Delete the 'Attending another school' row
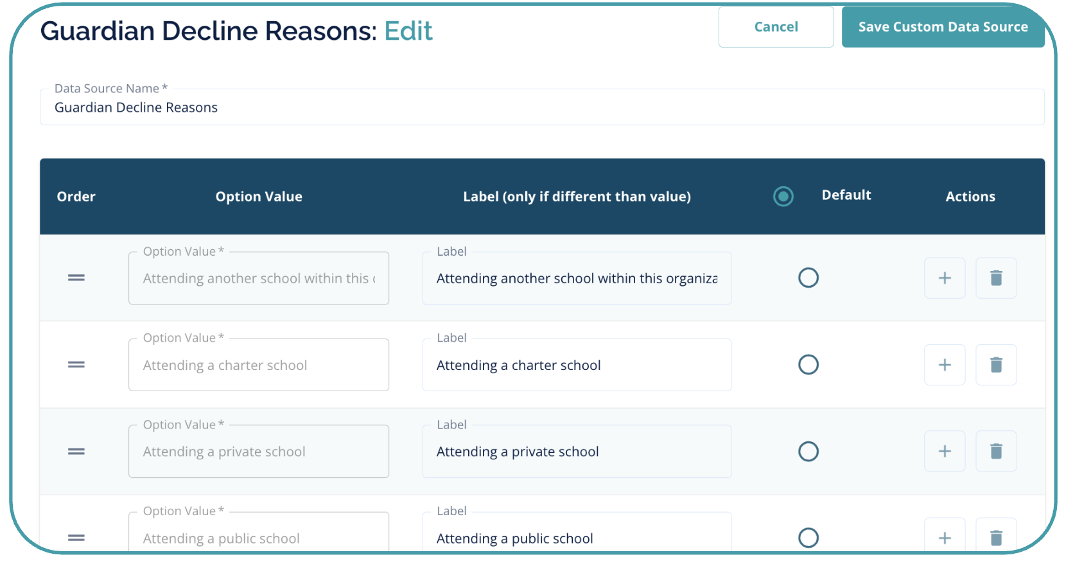Viewport: 1066px width, 564px height. (x=995, y=278)
